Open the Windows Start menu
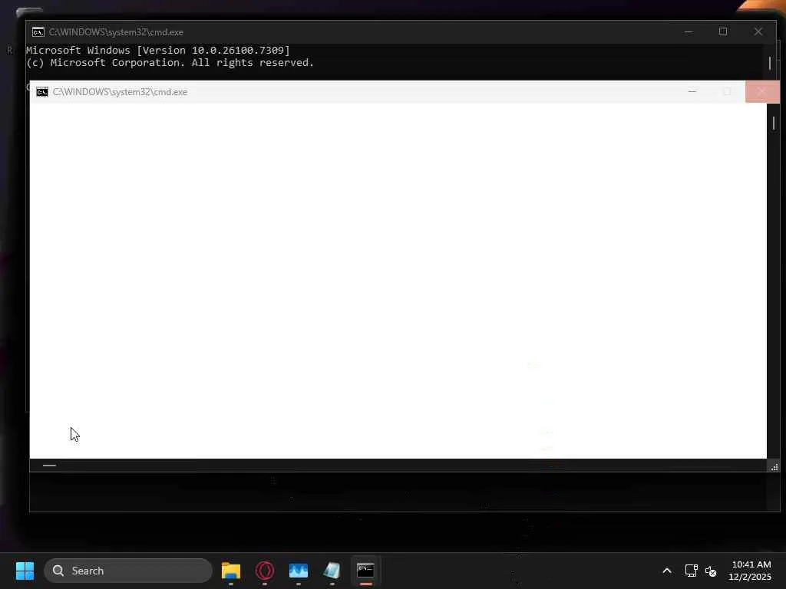 [x=25, y=571]
